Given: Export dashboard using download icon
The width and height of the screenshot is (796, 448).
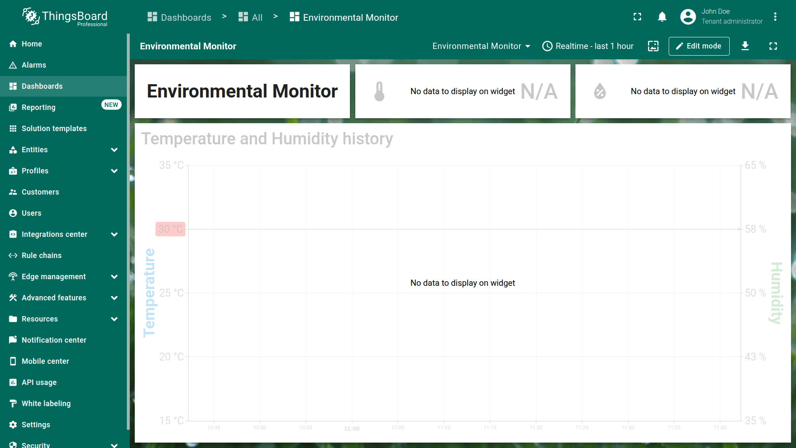Looking at the screenshot, I should point(745,46).
